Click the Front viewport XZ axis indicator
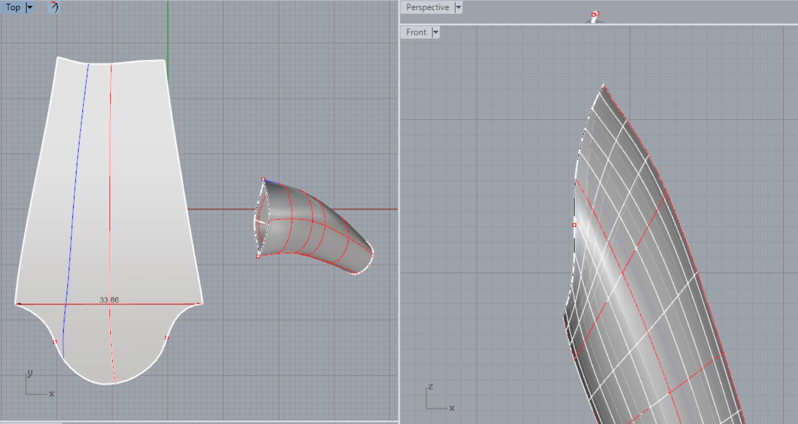This screenshot has height=424, width=798. (436, 400)
